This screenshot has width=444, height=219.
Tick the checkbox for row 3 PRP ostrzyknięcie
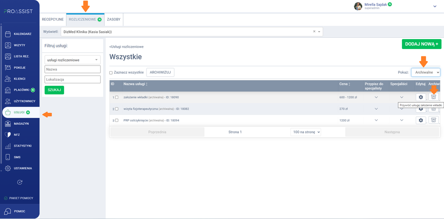pyautogui.click(x=117, y=121)
